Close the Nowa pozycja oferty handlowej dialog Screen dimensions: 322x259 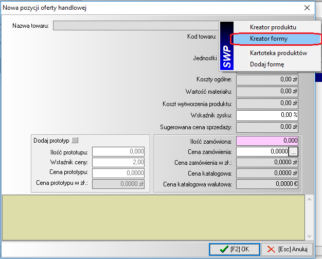307,7
